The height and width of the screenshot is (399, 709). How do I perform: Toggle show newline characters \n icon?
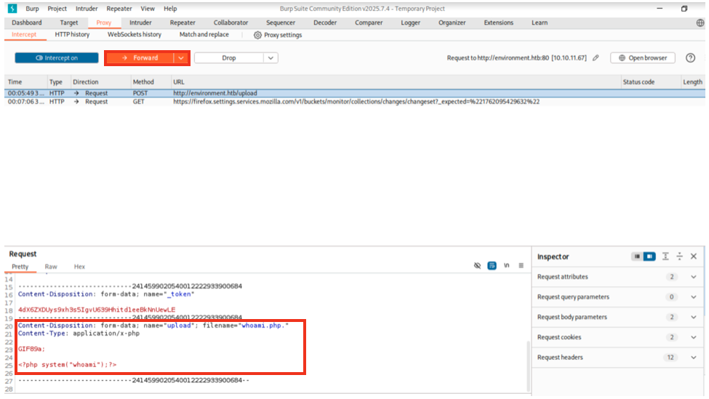point(506,266)
